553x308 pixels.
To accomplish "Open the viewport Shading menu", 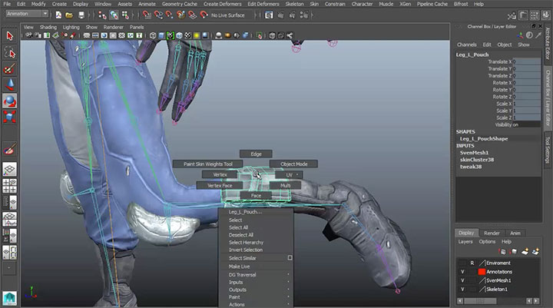I will 48,27.
